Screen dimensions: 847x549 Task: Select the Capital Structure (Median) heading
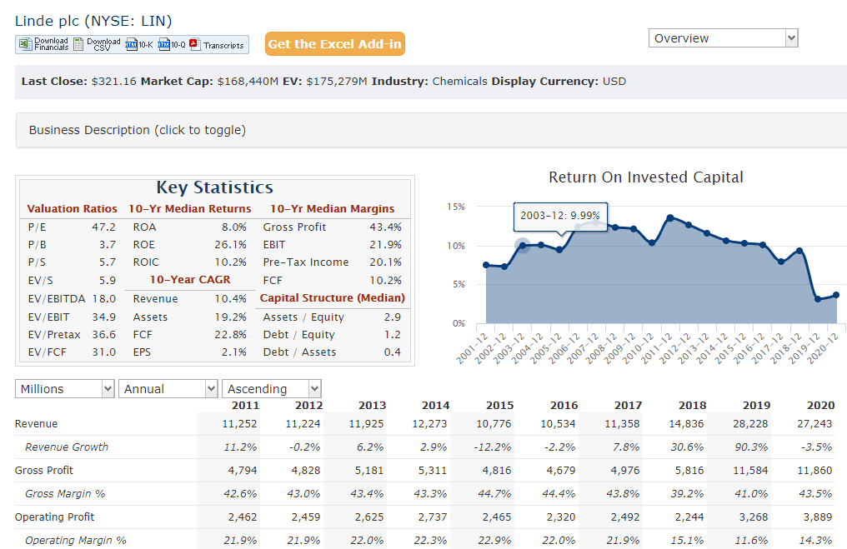tap(332, 298)
